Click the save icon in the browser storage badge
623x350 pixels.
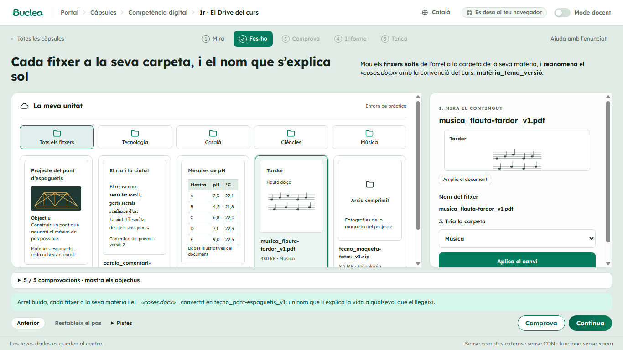click(469, 13)
